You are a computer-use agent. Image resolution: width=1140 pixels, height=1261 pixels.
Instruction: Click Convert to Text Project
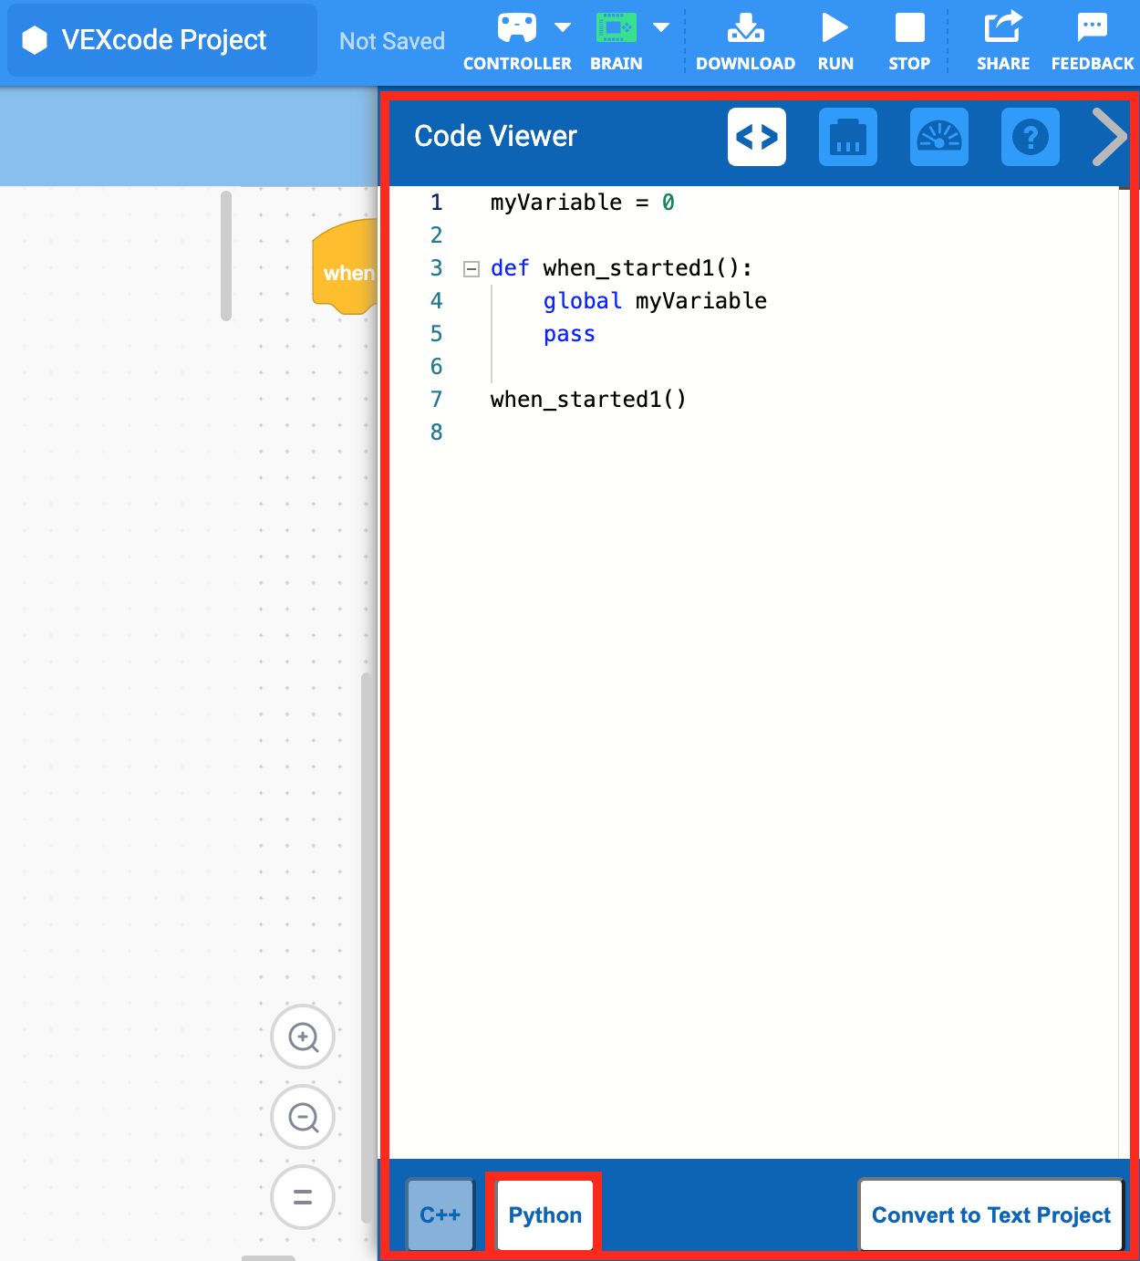[x=990, y=1214]
